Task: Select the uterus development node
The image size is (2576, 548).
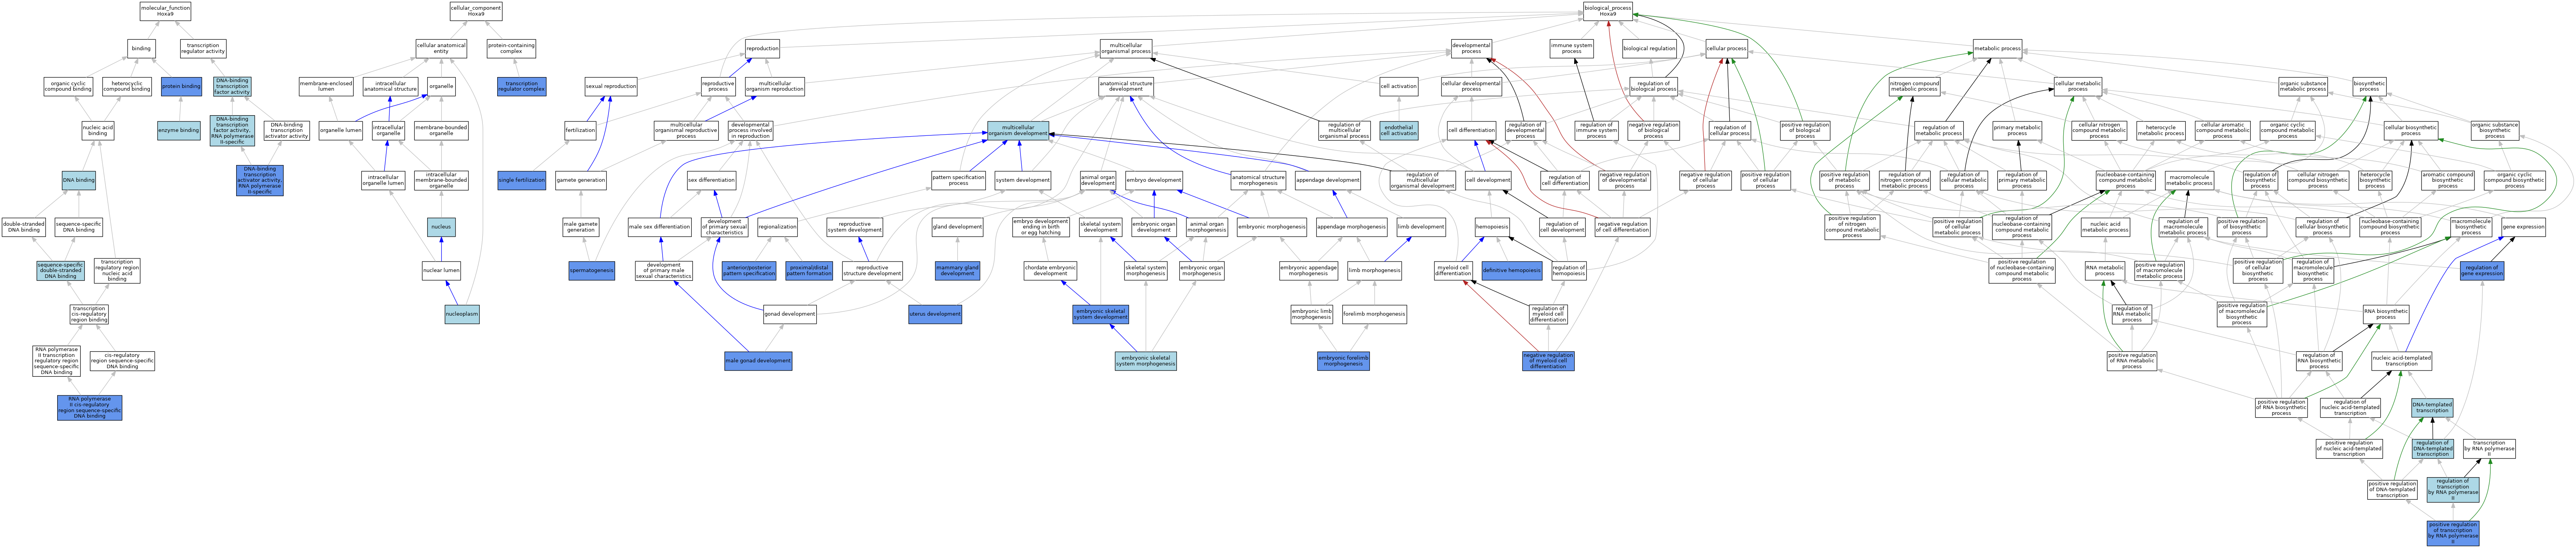Action: click(x=935, y=314)
